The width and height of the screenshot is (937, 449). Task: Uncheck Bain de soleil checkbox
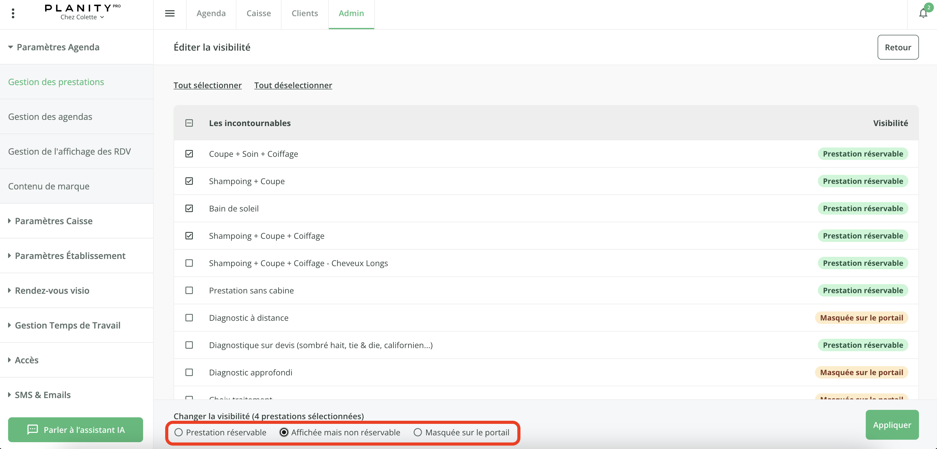click(189, 208)
